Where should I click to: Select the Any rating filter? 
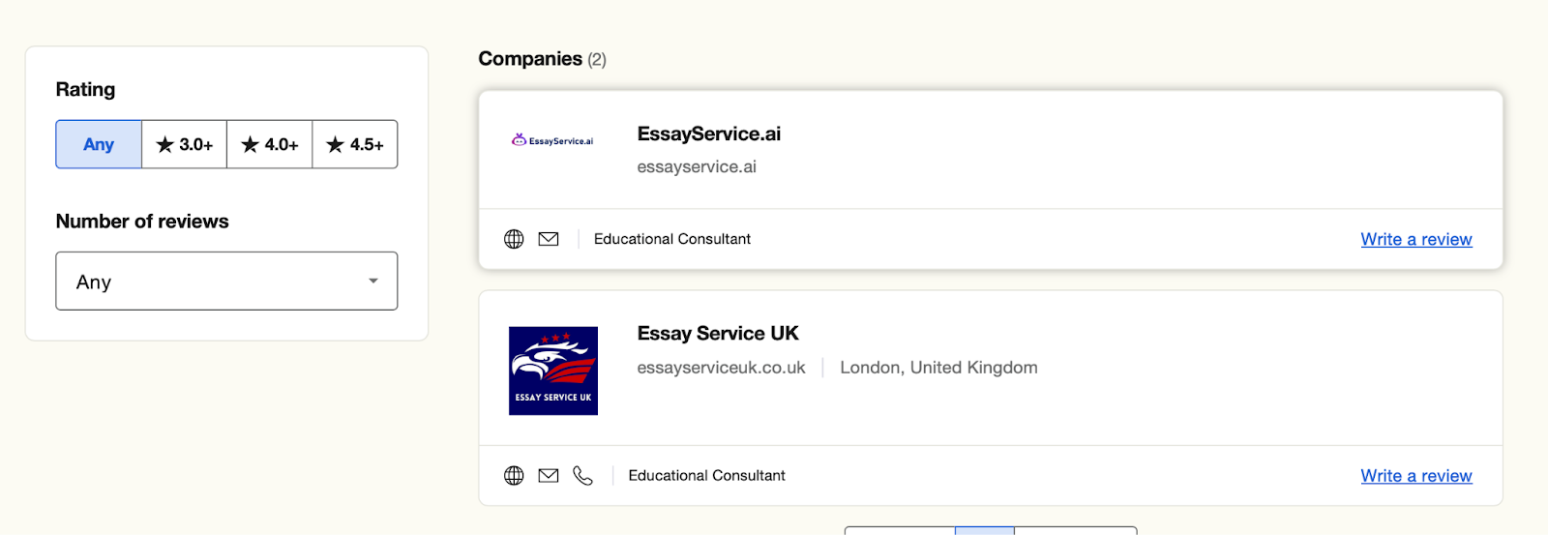(99, 144)
